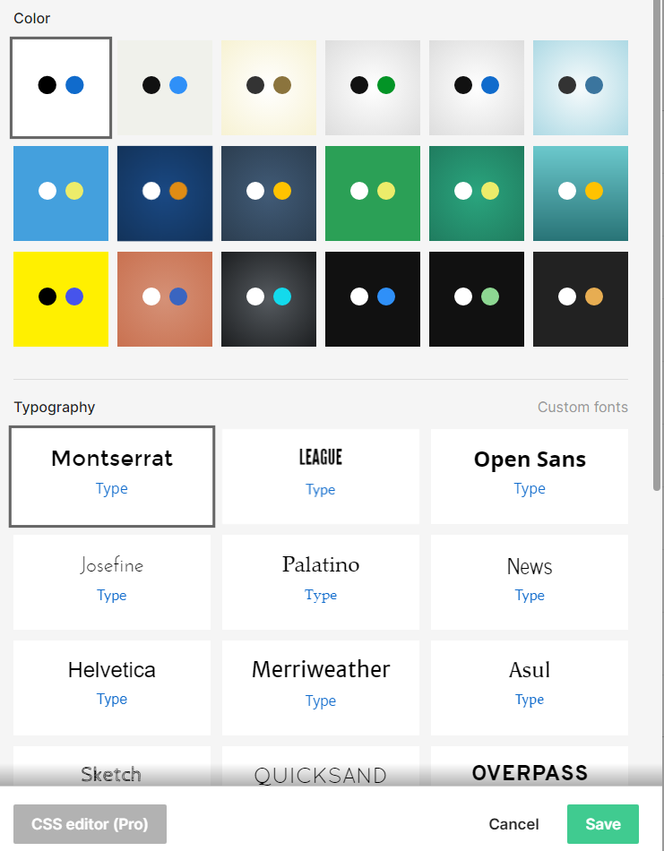
Task: Select the Josefine font option
Action: click(x=112, y=582)
